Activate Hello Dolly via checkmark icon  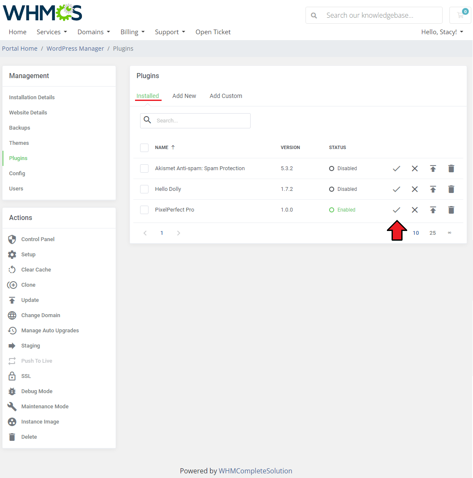click(x=396, y=189)
